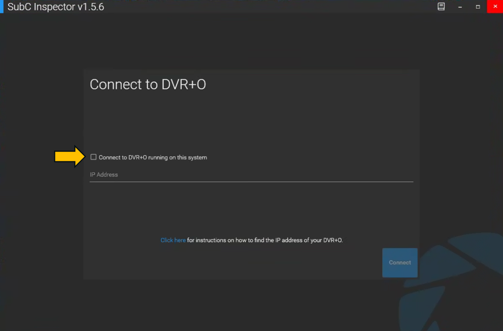
Task: Click empty title bar area left of book icon
Action: tap(277, 7)
